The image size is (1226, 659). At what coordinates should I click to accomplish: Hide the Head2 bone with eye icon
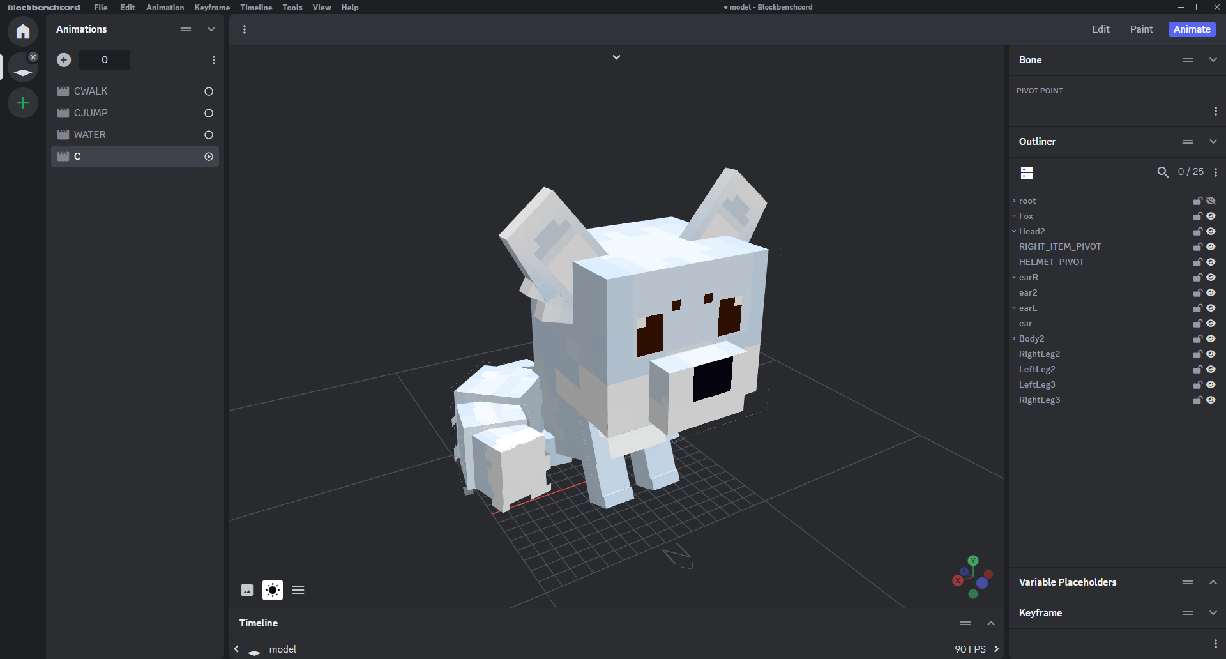point(1211,232)
